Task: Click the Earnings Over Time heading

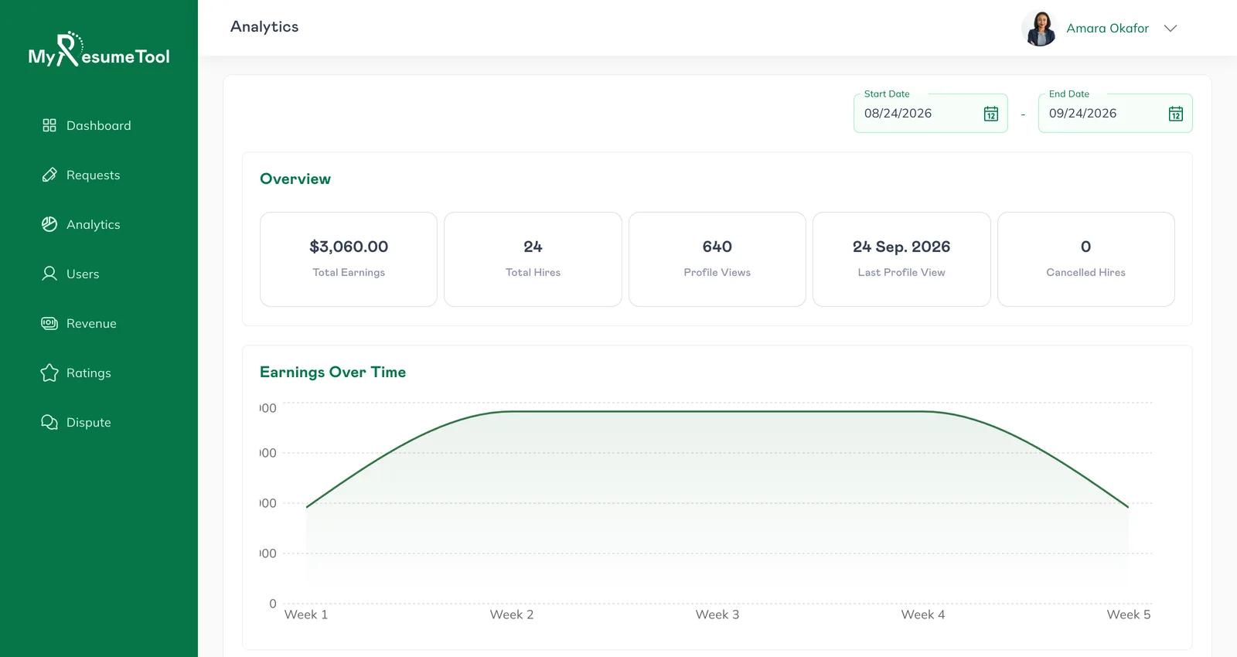Action: pos(332,372)
